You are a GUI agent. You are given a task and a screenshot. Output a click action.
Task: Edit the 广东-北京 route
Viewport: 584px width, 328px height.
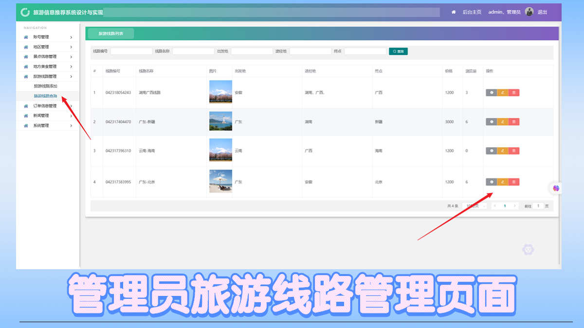point(503,182)
